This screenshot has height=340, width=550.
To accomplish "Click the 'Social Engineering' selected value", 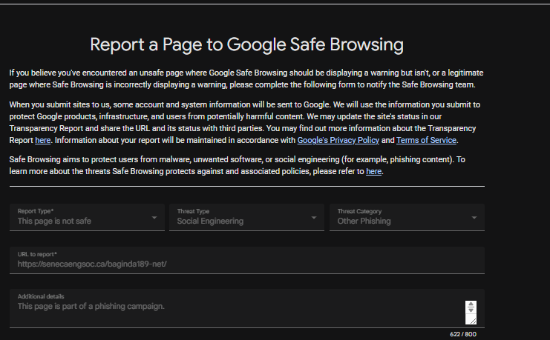I will click(210, 221).
